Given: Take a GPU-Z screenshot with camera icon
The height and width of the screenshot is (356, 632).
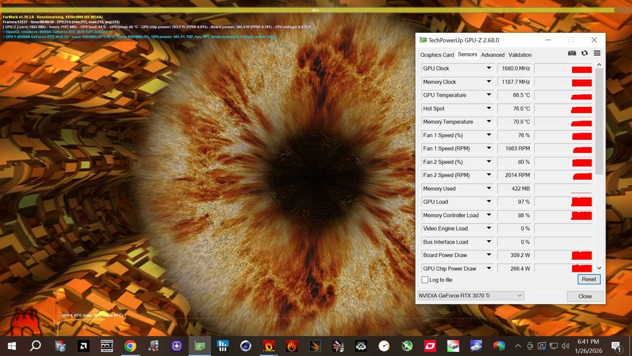Looking at the screenshot, I should (571, 53).
